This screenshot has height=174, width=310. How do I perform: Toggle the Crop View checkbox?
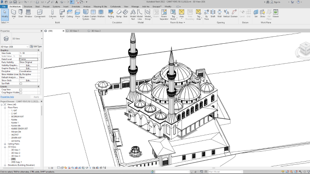click(x=21, y=90)
